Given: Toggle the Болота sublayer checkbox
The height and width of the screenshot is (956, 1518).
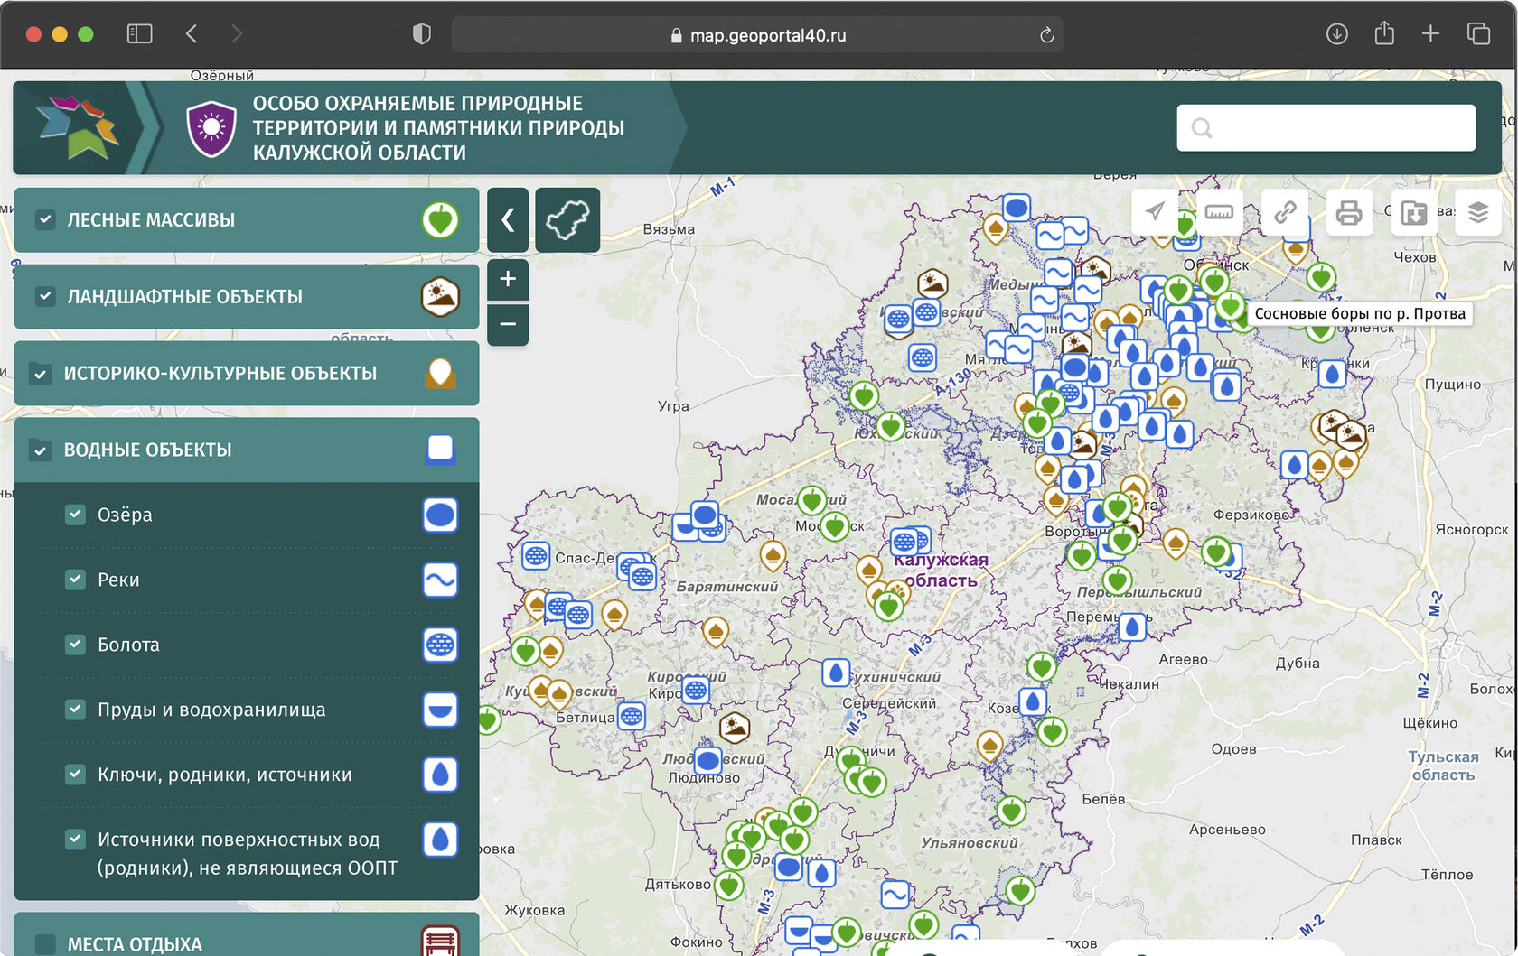Looking at the screenshot, I should (75, 644).
